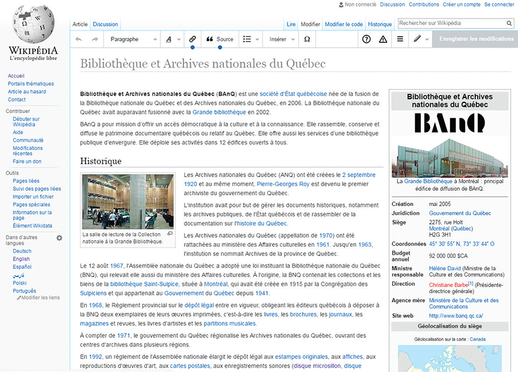This screenshot has width=518, height=372.
Task: Show edit notices warning triangle
Action: 383,39
